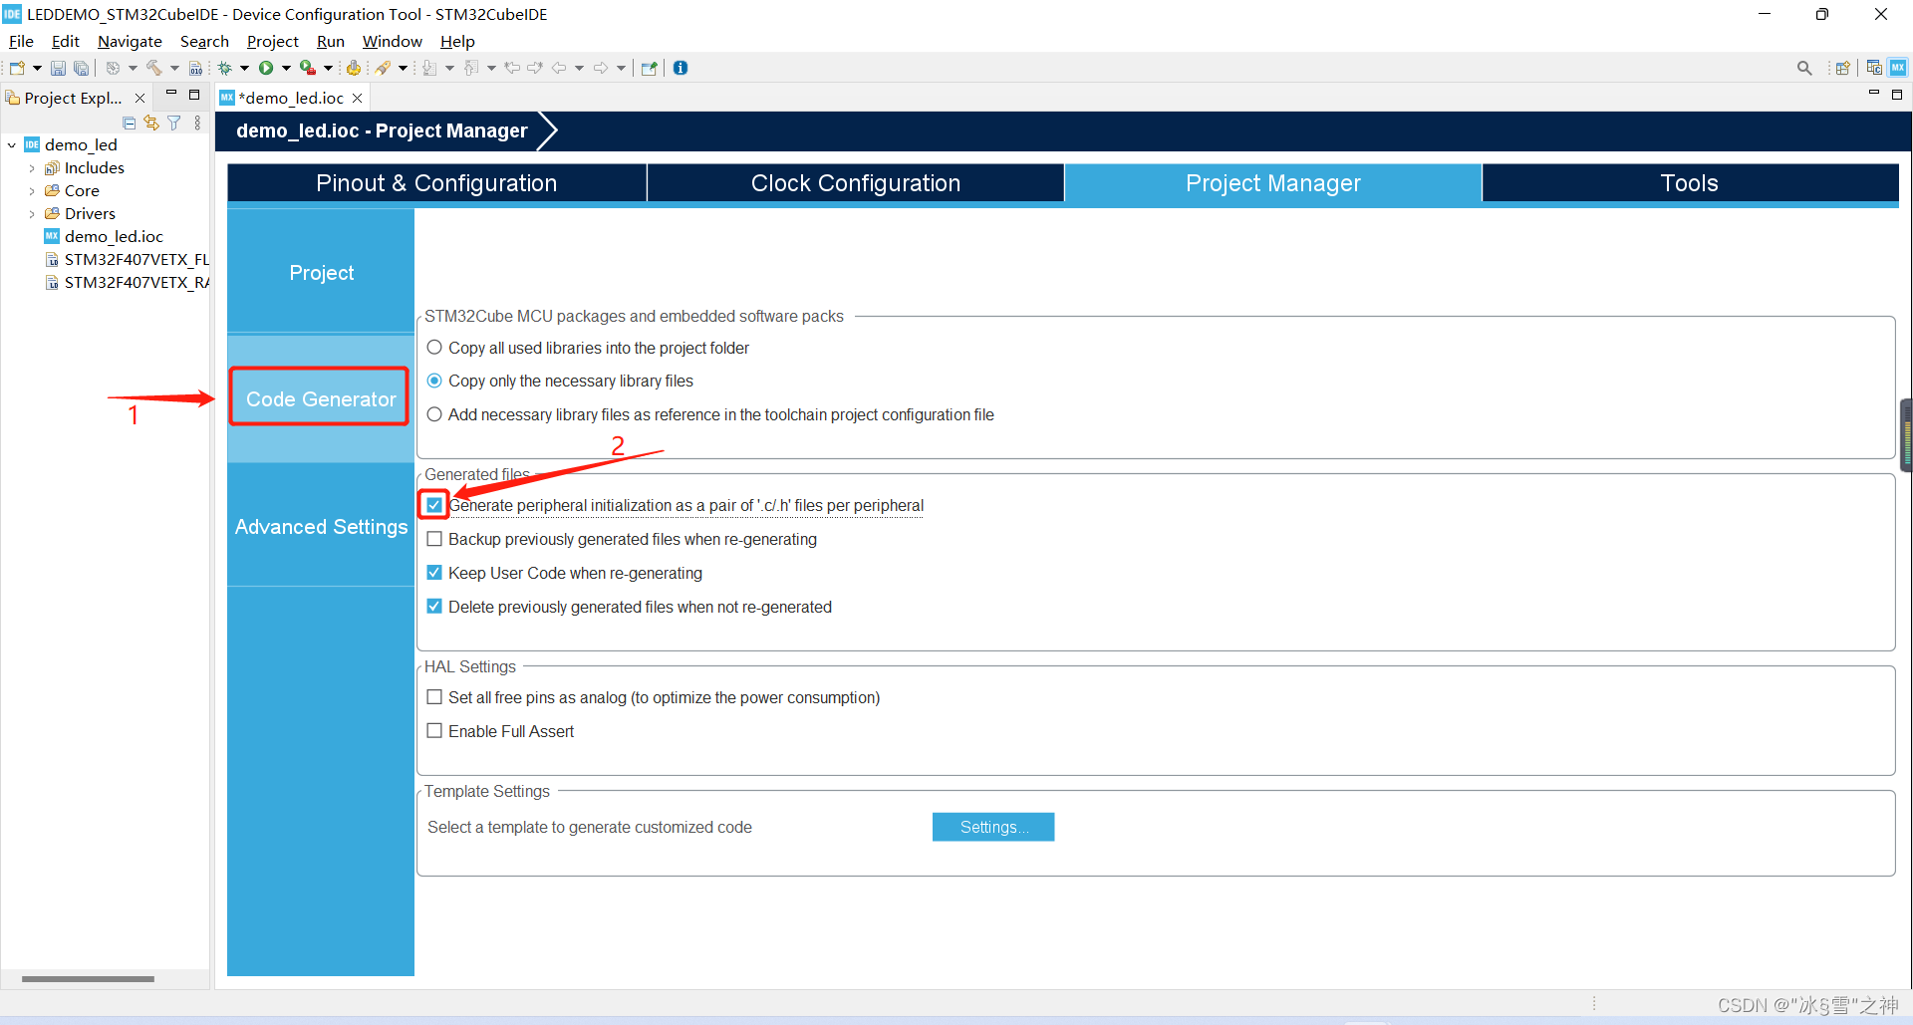Click the Project Explorer horizontal scrollbar
1913x1025 pixels.
click(x=89, y=979)
